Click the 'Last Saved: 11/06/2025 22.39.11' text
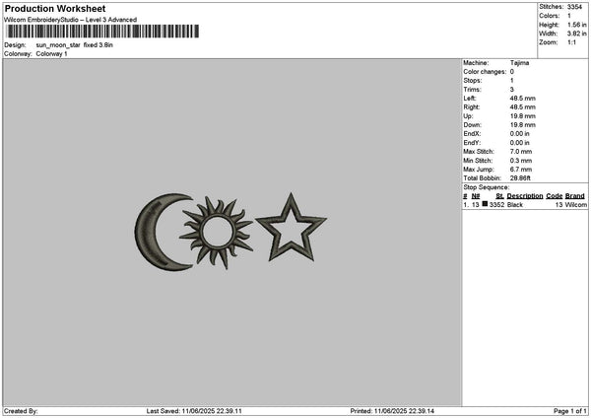 [x=194, y=411]
